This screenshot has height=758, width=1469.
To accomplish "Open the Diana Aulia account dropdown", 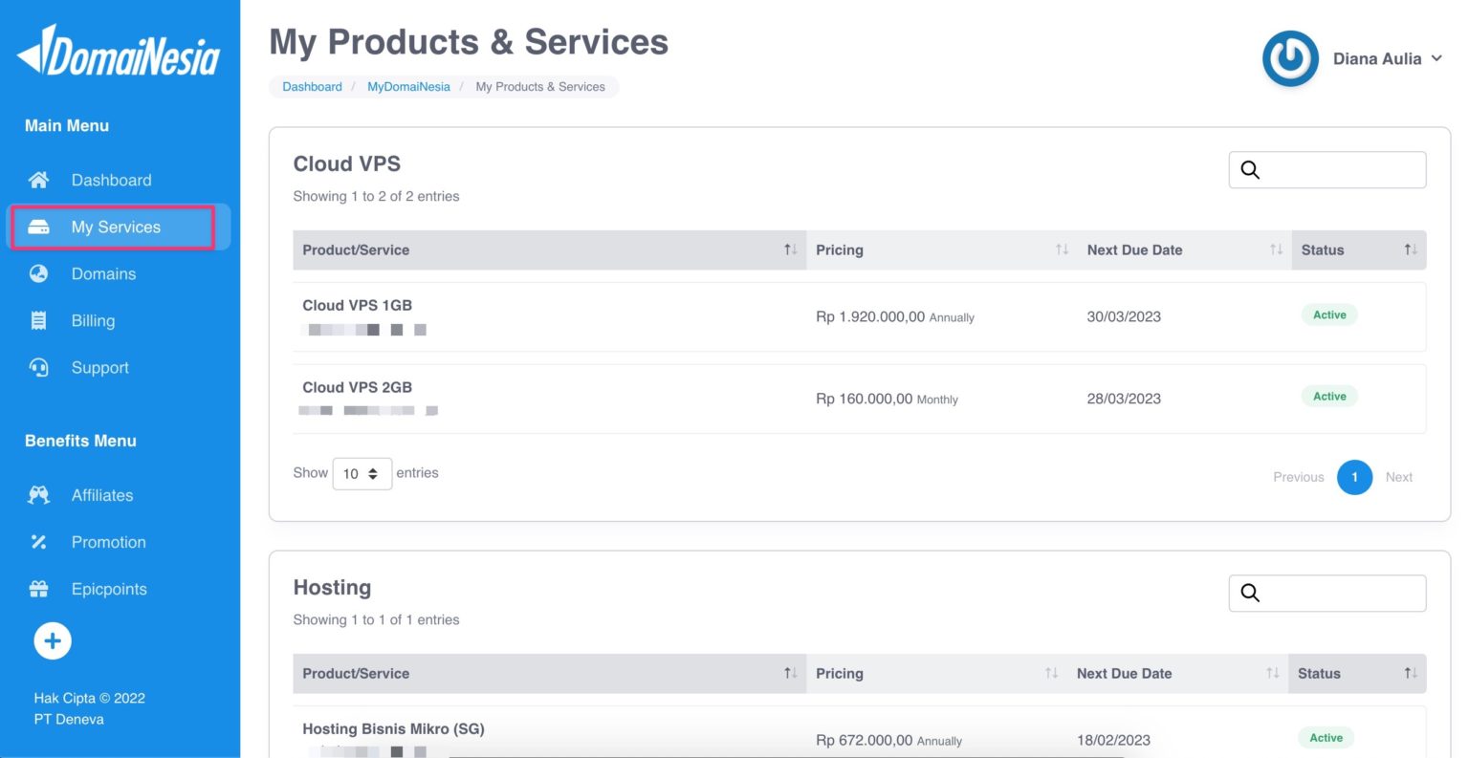I will [1387, 59].
